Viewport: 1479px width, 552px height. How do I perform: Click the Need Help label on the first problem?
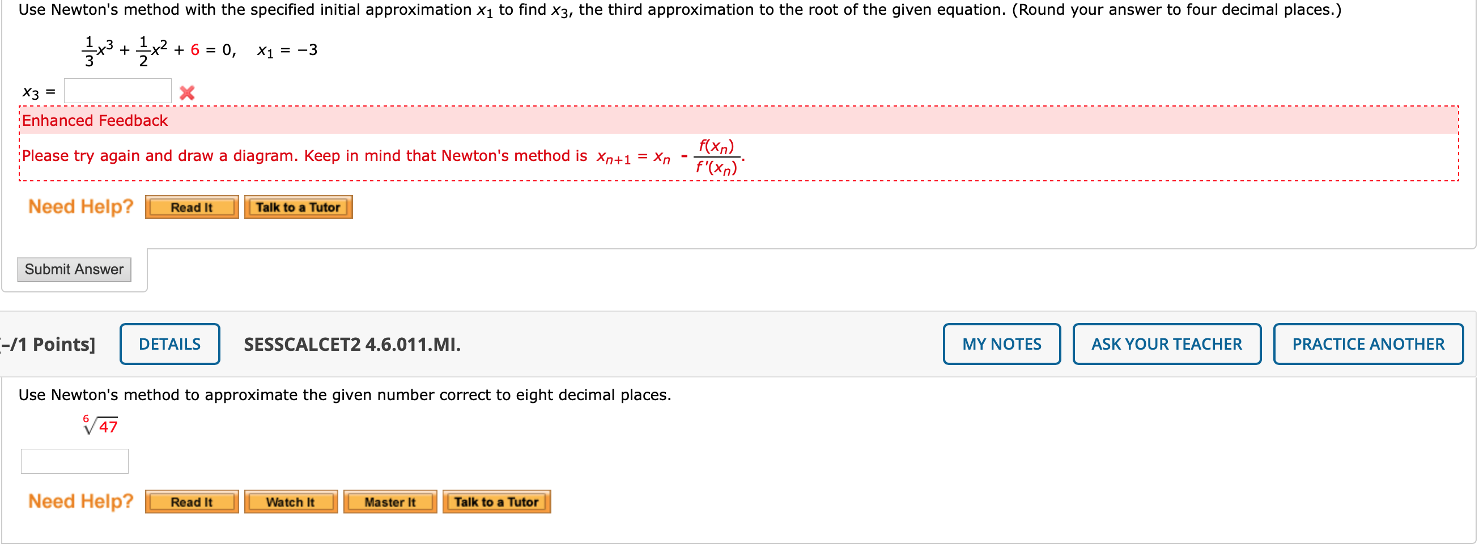coord(80,206)
